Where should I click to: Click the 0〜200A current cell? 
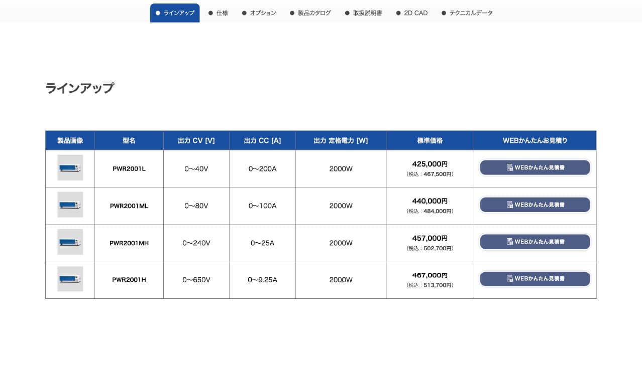(x=262, y=169)
